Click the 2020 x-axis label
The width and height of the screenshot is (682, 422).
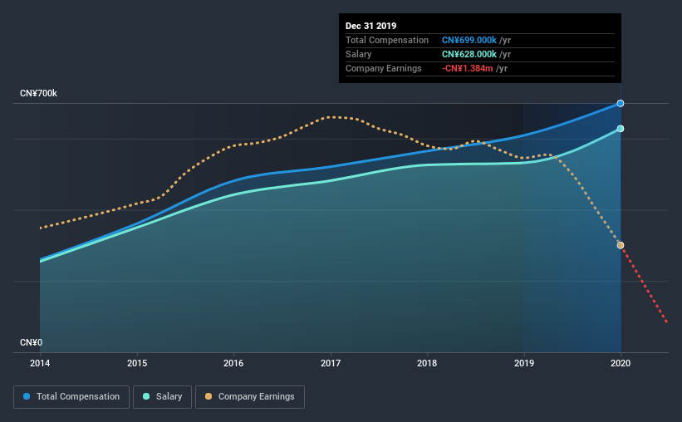click(621, 363)
